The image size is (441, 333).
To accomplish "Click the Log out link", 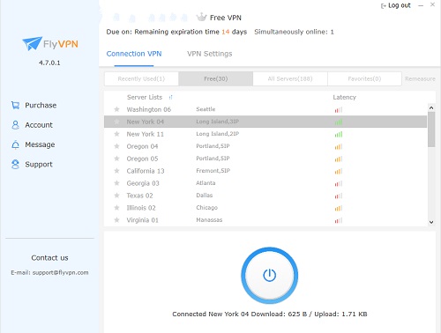I will pos(396,5).
